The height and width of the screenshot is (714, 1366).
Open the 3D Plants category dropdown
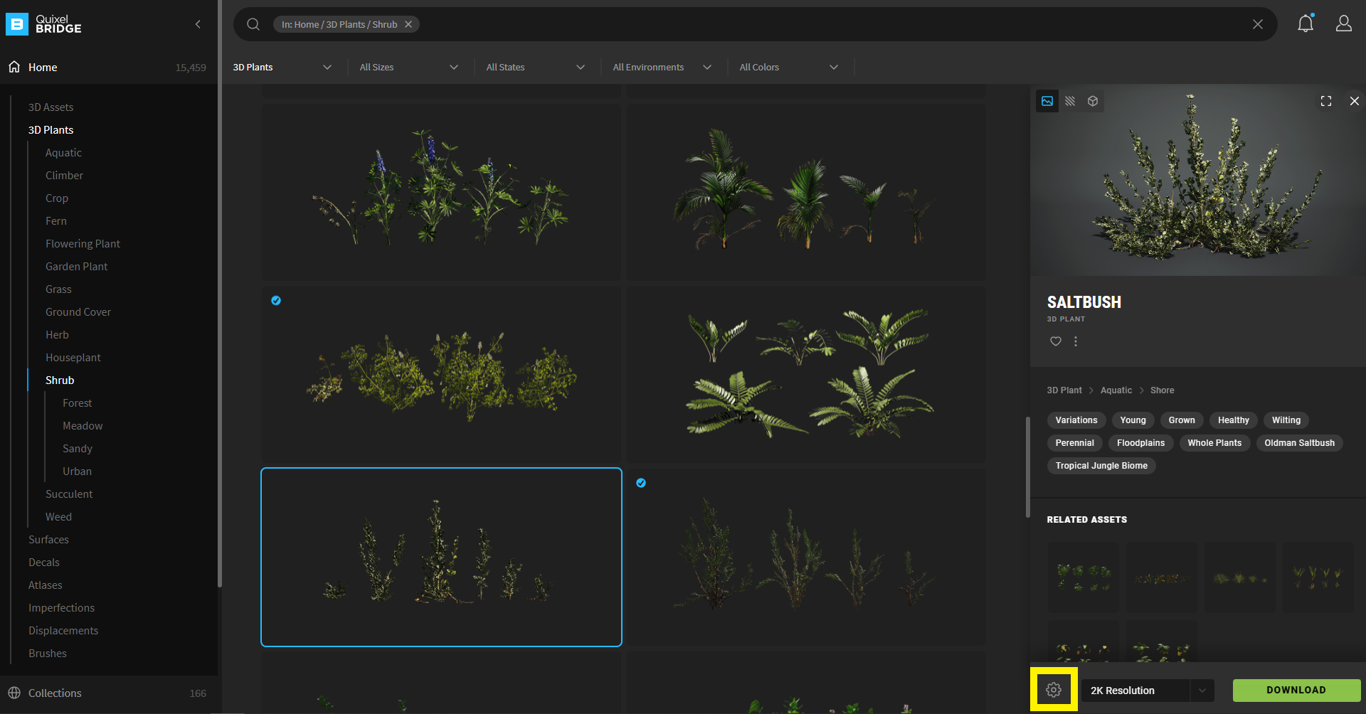[282, 67]
